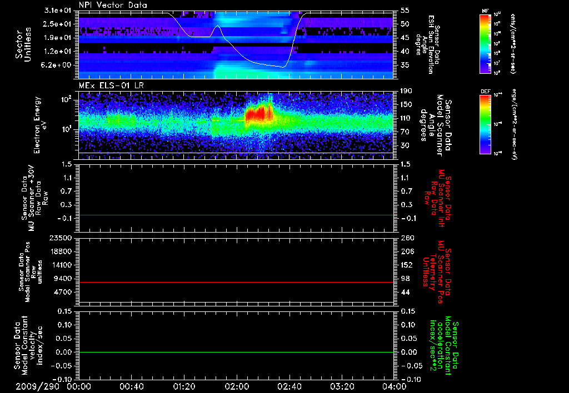Click the '02:00' time axis label
Image resolution: width=569 pixels, height=393 pixels.
(237, 386)
